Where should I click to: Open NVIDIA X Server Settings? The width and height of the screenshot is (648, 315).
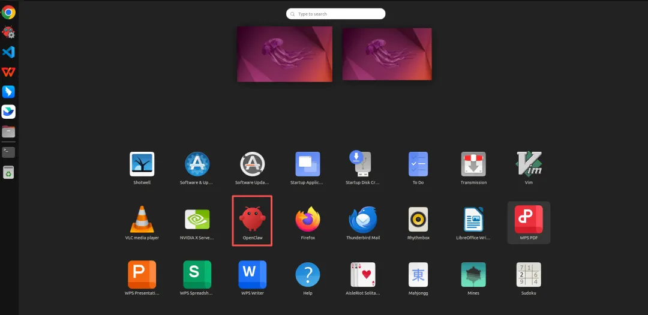(x=197, y=220)
